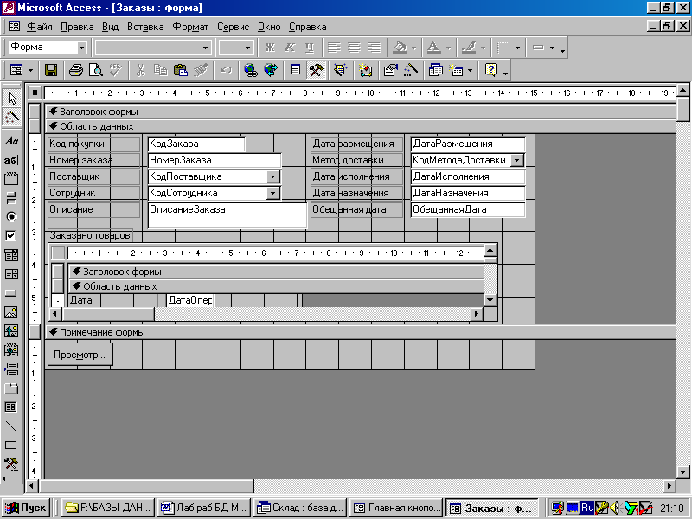692x519 pixels.
Task: Select the Line tool in toolbox
Action: (x=11, y=426)
